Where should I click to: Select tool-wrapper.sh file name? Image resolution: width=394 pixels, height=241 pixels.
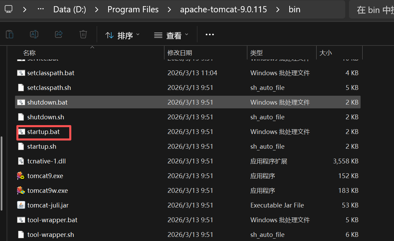[50, 235]
